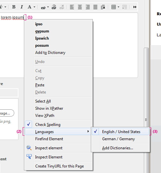Viewport: 161px width, 173px height.
Task: Click the insert link chain icon
Action: (x=43, y=7)
